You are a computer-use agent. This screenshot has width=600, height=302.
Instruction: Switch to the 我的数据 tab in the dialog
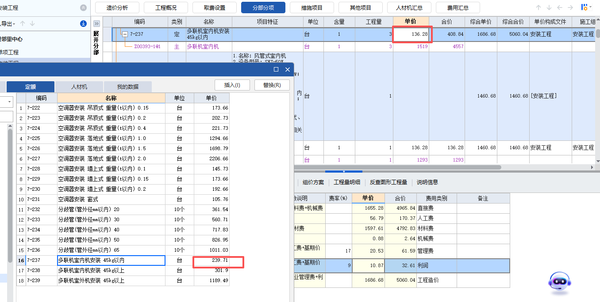pos(127,87)
